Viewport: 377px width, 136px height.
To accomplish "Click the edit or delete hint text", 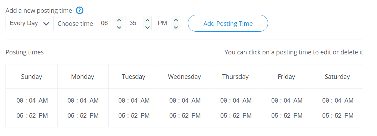I will click(294, 52).
